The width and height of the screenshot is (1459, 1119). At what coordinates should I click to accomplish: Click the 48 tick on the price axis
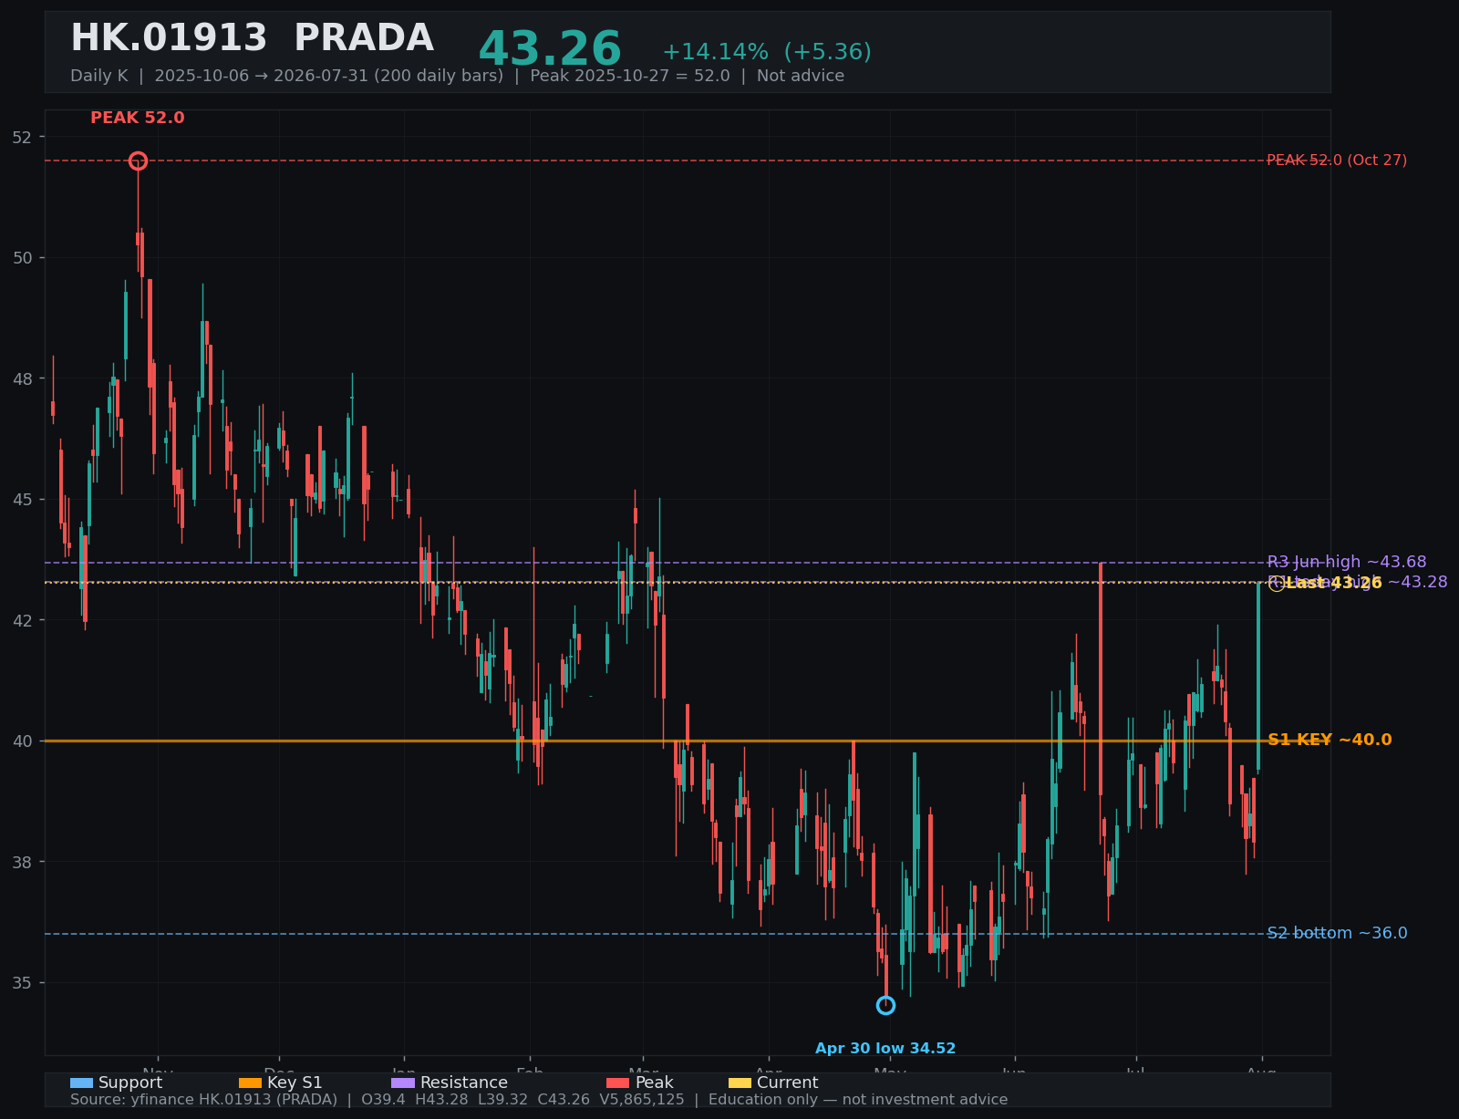point(22,379)
